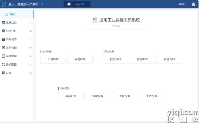
Task: Open 存储方案 shortcut button
Action: click(71, 96)
